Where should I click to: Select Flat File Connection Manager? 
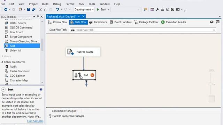point(67,116)
